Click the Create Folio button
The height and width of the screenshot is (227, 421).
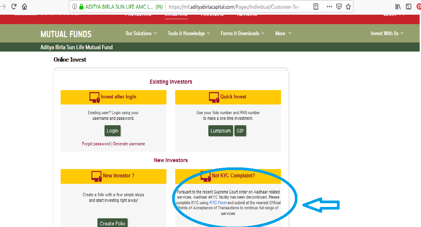[113, 223]
